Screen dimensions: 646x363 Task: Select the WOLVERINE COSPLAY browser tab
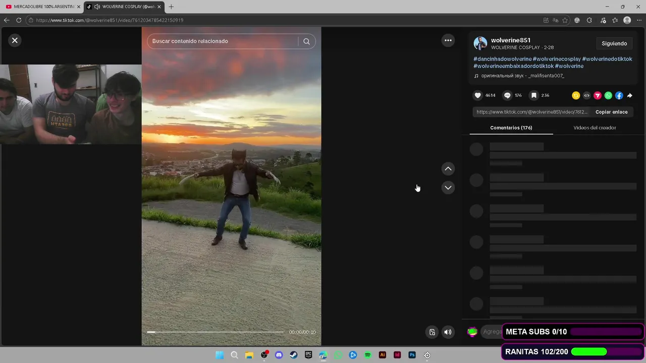[124, 7]
